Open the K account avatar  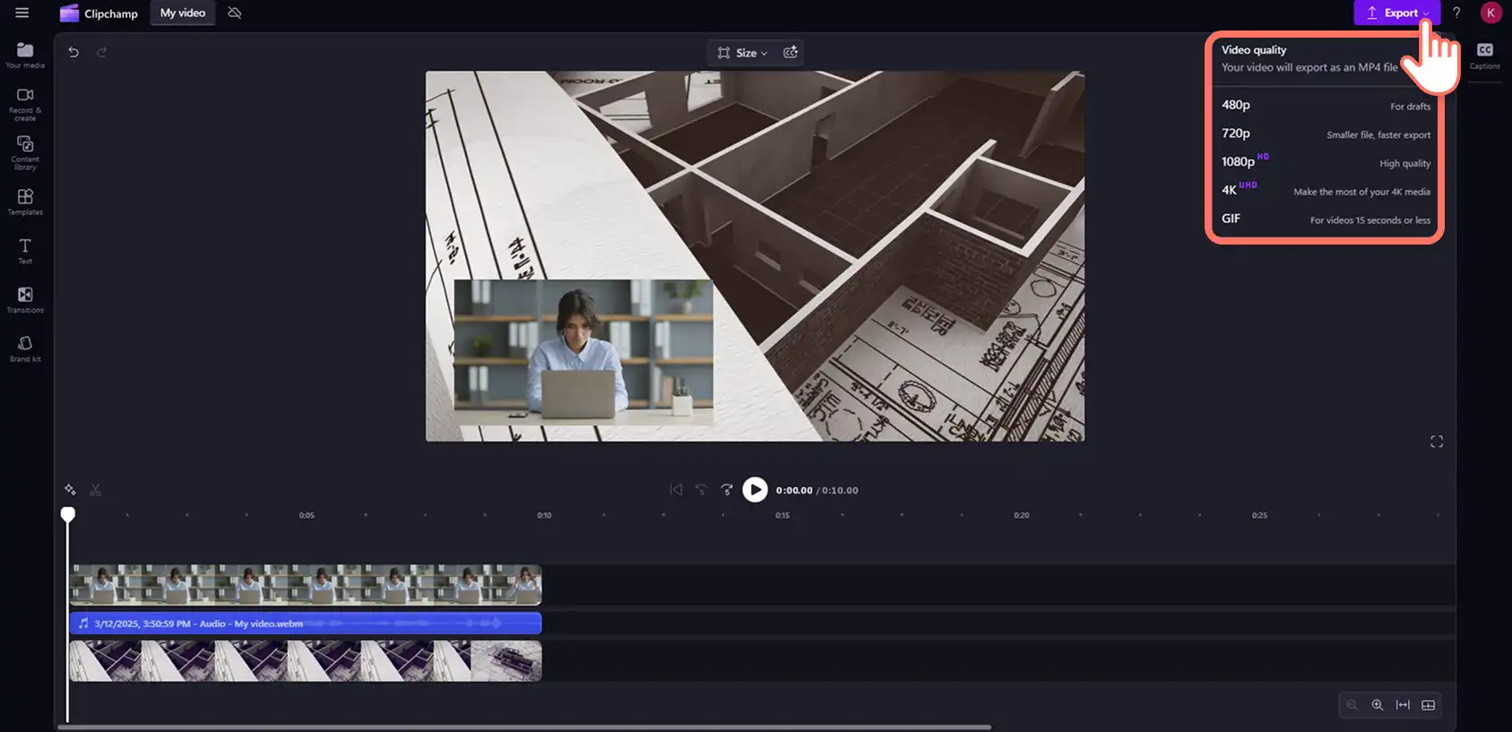point(1490,13)
